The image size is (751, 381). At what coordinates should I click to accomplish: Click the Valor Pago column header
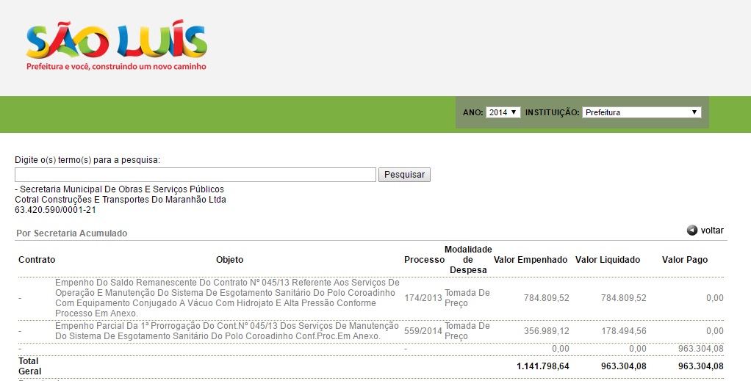(x=684, y=260)
